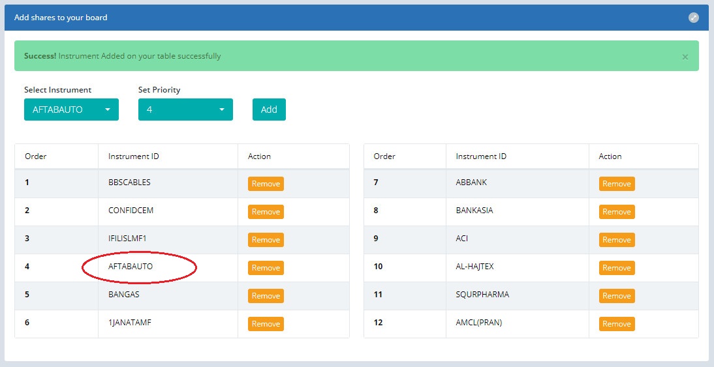Open the Select Instrument dropdown
The image size is (714, 367).
point(71,110)
